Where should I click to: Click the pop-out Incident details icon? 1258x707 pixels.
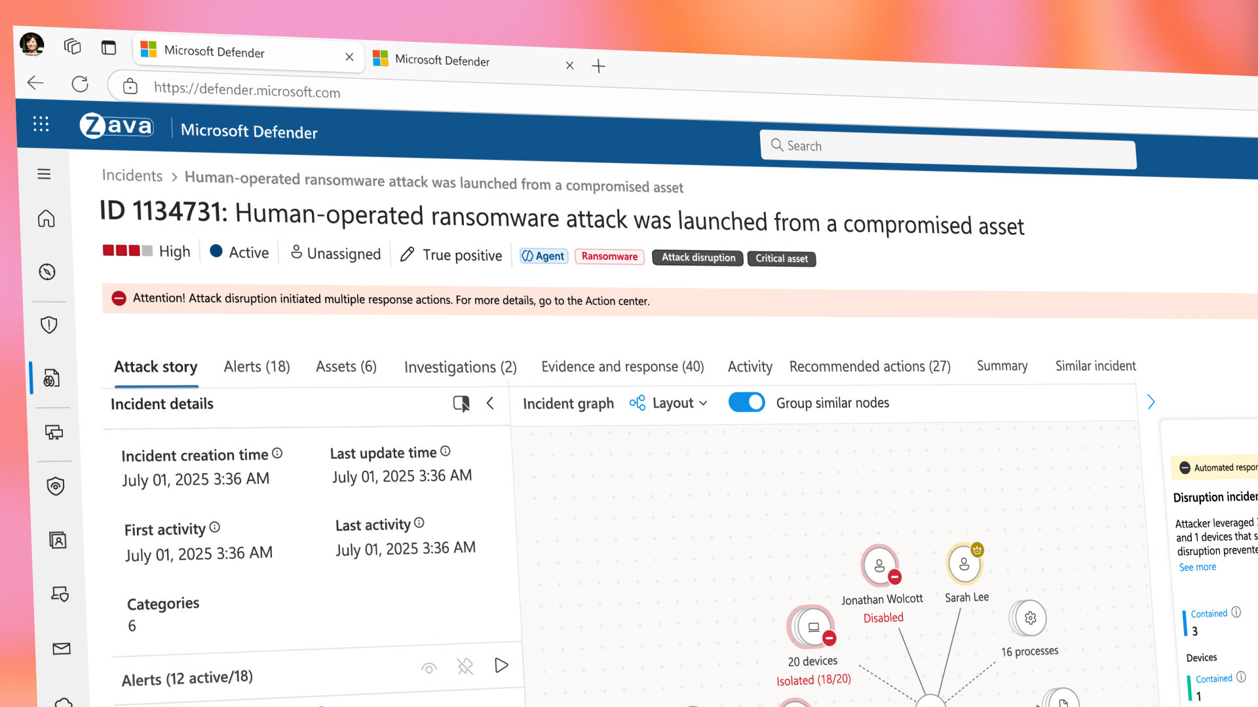pyautogui.click(x=461, y=403)
